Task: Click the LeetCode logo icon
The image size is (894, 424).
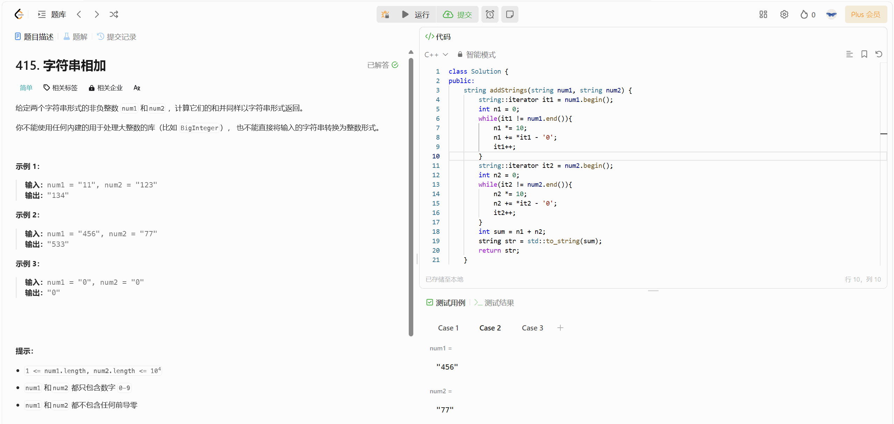Action: coord(19,14)
